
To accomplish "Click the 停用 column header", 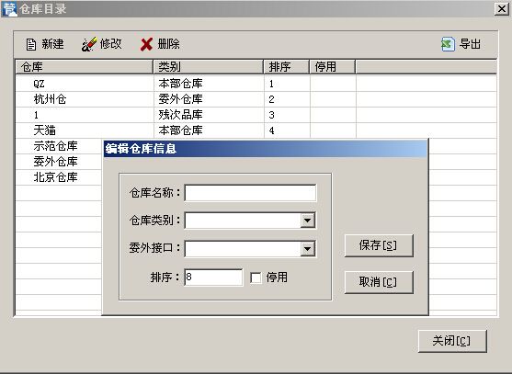I will (333, 67).
